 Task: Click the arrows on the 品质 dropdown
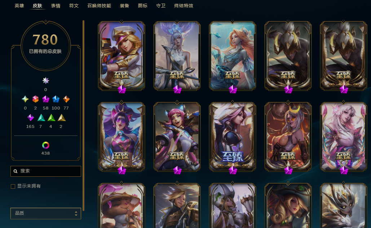tap(76, 214)
